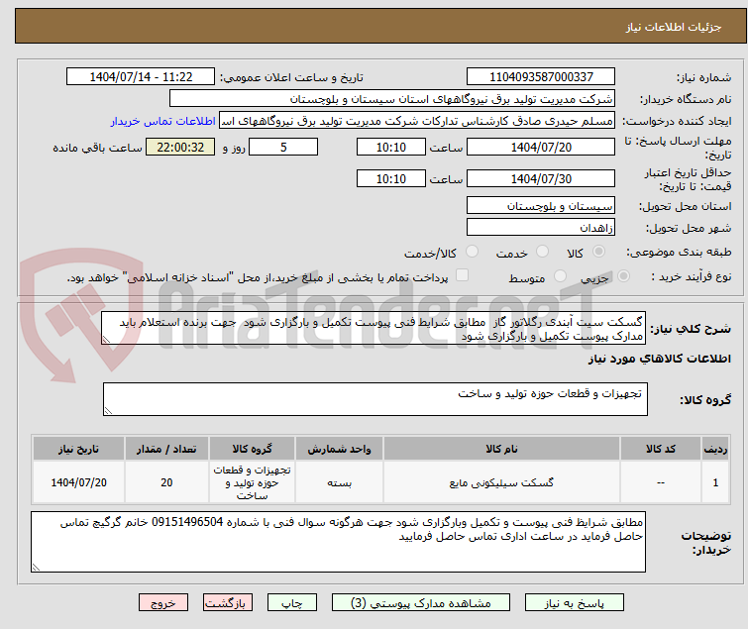Viewport: 748px width, 629px height.
Task: Click the remaining days field showing 5
Action: 283,147
